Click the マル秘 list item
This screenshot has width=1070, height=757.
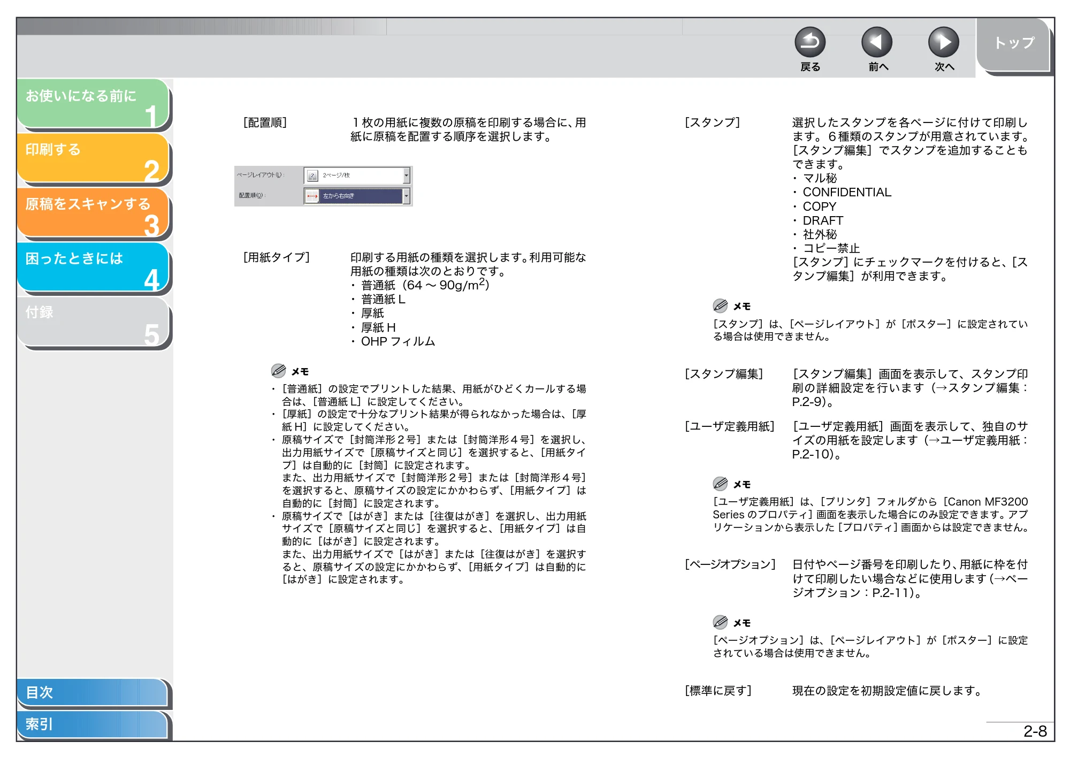[820, 178]
